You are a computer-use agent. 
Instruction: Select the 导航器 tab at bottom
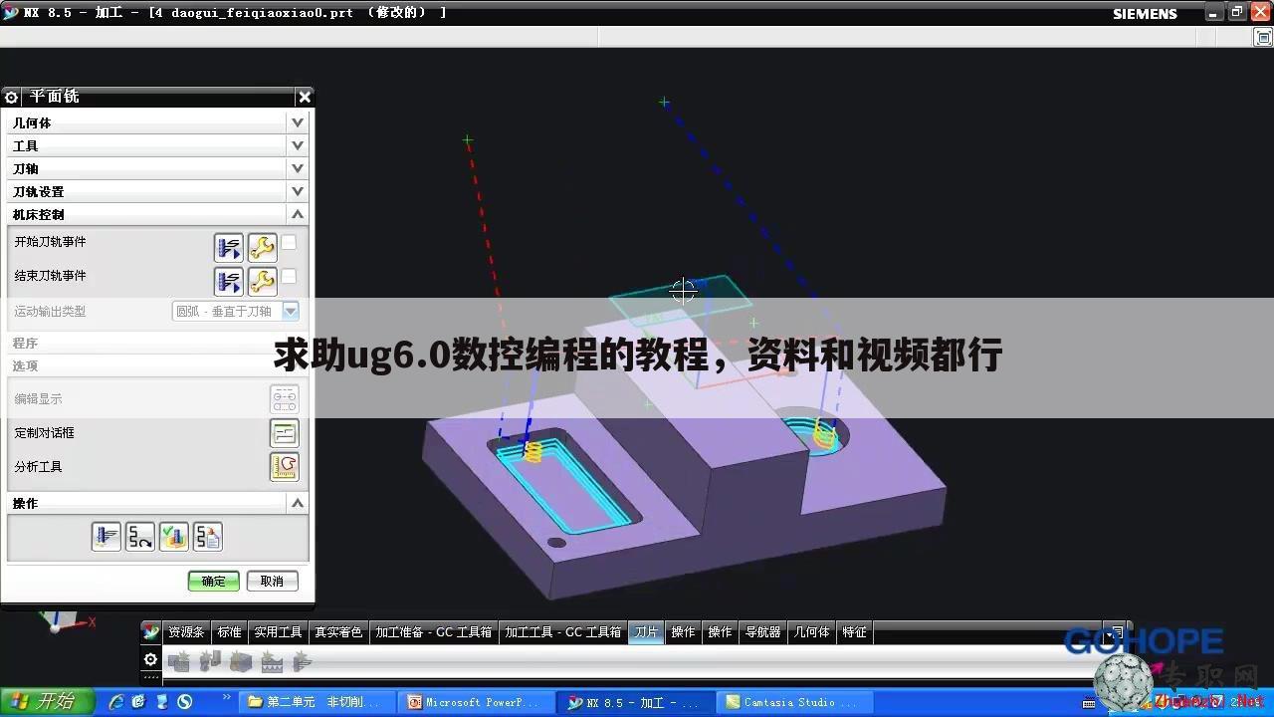761,631
